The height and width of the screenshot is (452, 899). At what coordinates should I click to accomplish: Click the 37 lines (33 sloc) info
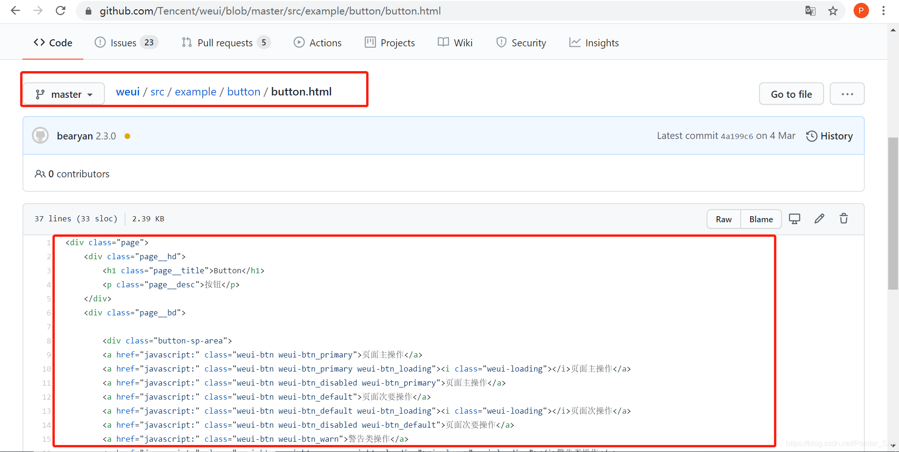(x=76, y=219)
